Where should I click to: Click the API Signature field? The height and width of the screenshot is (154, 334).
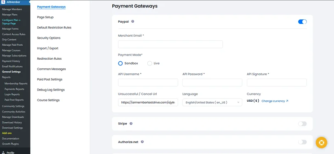[277, 82]
